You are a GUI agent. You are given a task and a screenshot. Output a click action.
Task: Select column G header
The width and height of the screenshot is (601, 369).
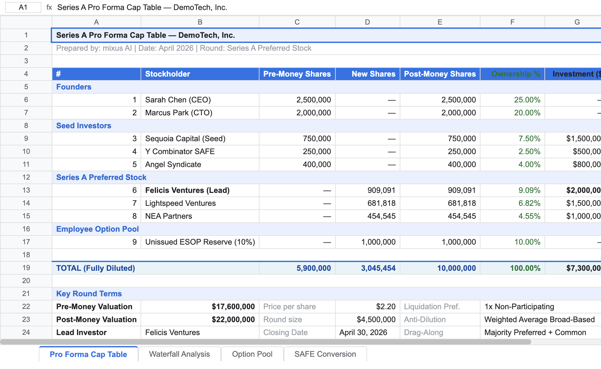pyautogui.click(x=577, y=22)
